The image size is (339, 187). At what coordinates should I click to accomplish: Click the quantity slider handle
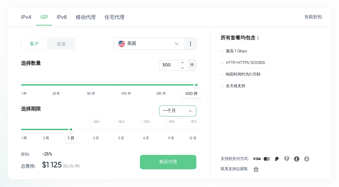196,85
